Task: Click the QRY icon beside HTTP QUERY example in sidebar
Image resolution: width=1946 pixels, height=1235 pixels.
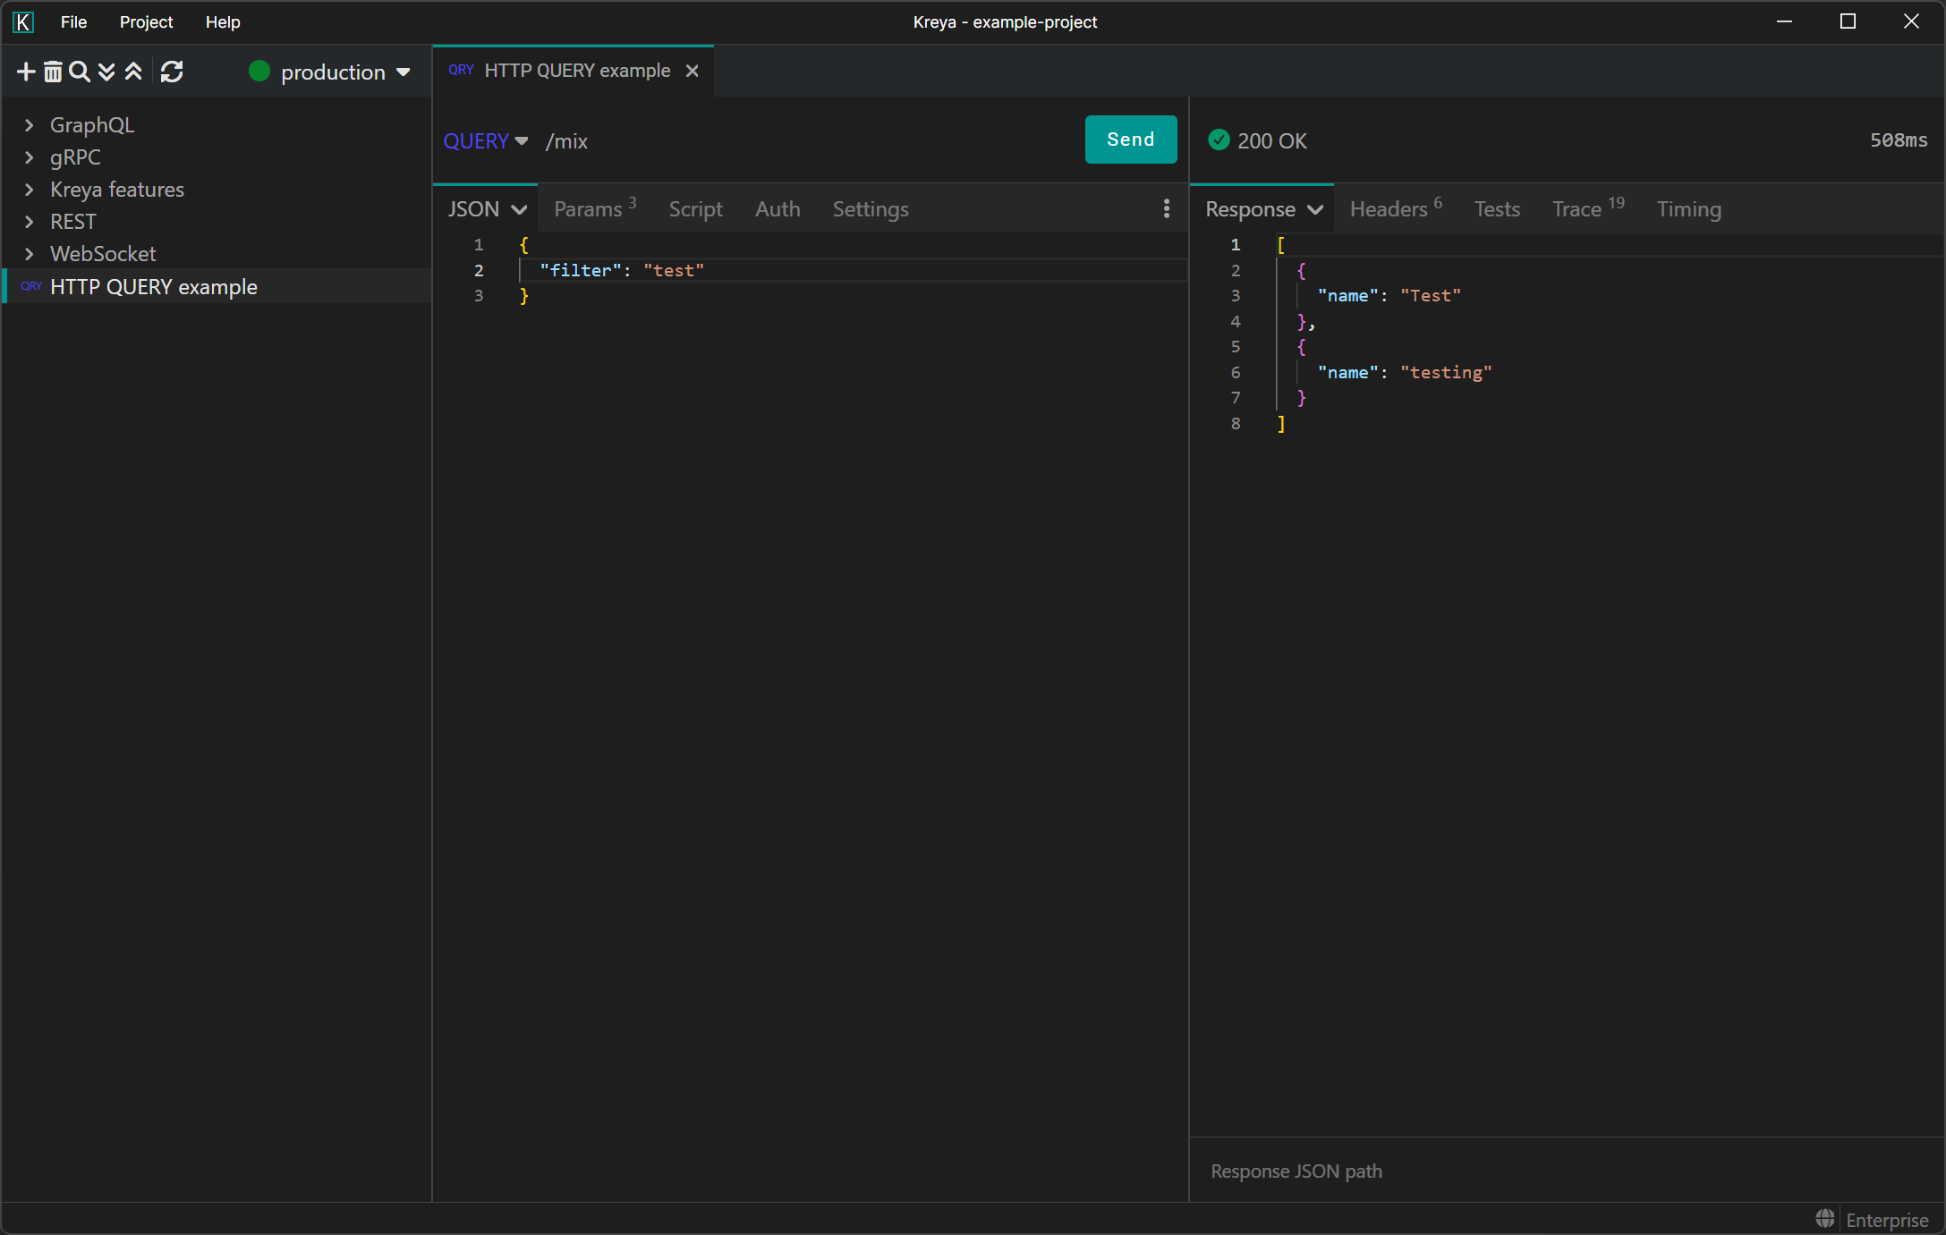Action: click(31, 286)
